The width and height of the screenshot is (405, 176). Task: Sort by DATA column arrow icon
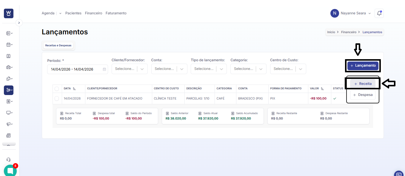pyautogui.click(x=74, y=89)
